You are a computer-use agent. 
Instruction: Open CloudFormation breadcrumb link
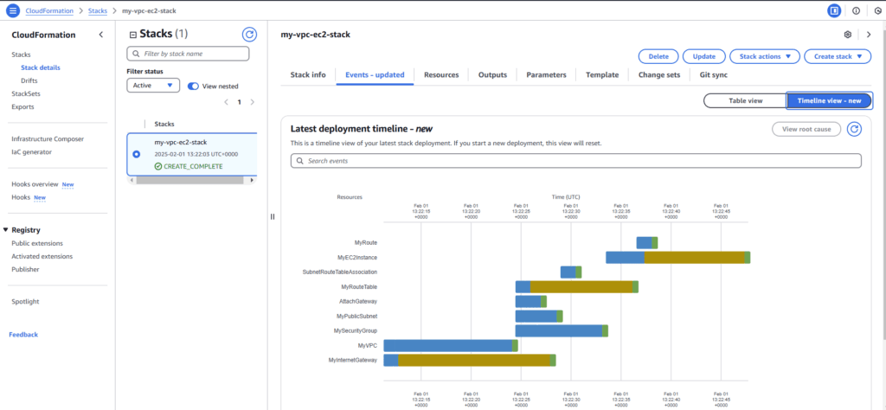49,10
